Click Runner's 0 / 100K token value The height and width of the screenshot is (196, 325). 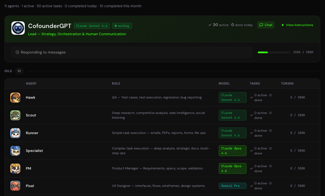click(298, 133)
